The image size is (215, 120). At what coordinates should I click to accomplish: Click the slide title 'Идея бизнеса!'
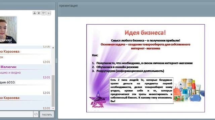pyautogui.click(x=145, y=33)
